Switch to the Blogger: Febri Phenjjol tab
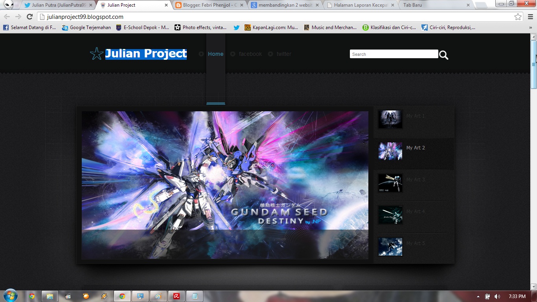Image resolution: width=537 pixels, height=302 pixels. click(209, 5)
